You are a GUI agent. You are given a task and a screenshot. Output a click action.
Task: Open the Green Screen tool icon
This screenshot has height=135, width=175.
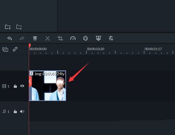(98, 38)
